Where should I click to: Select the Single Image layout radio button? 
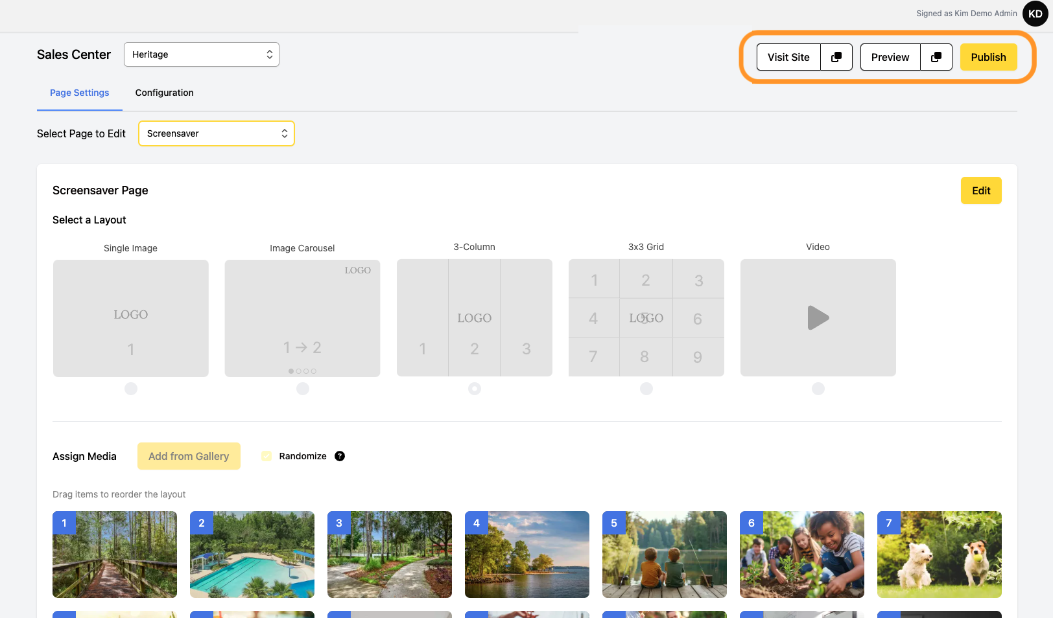pyautogui.click(x=131, y=389)
